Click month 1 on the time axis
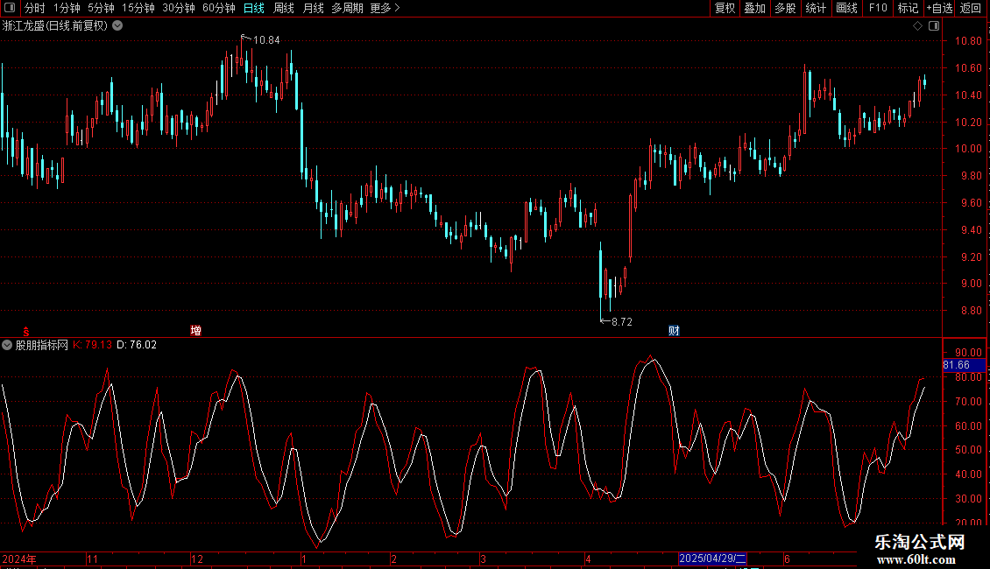 coord(304,558)
